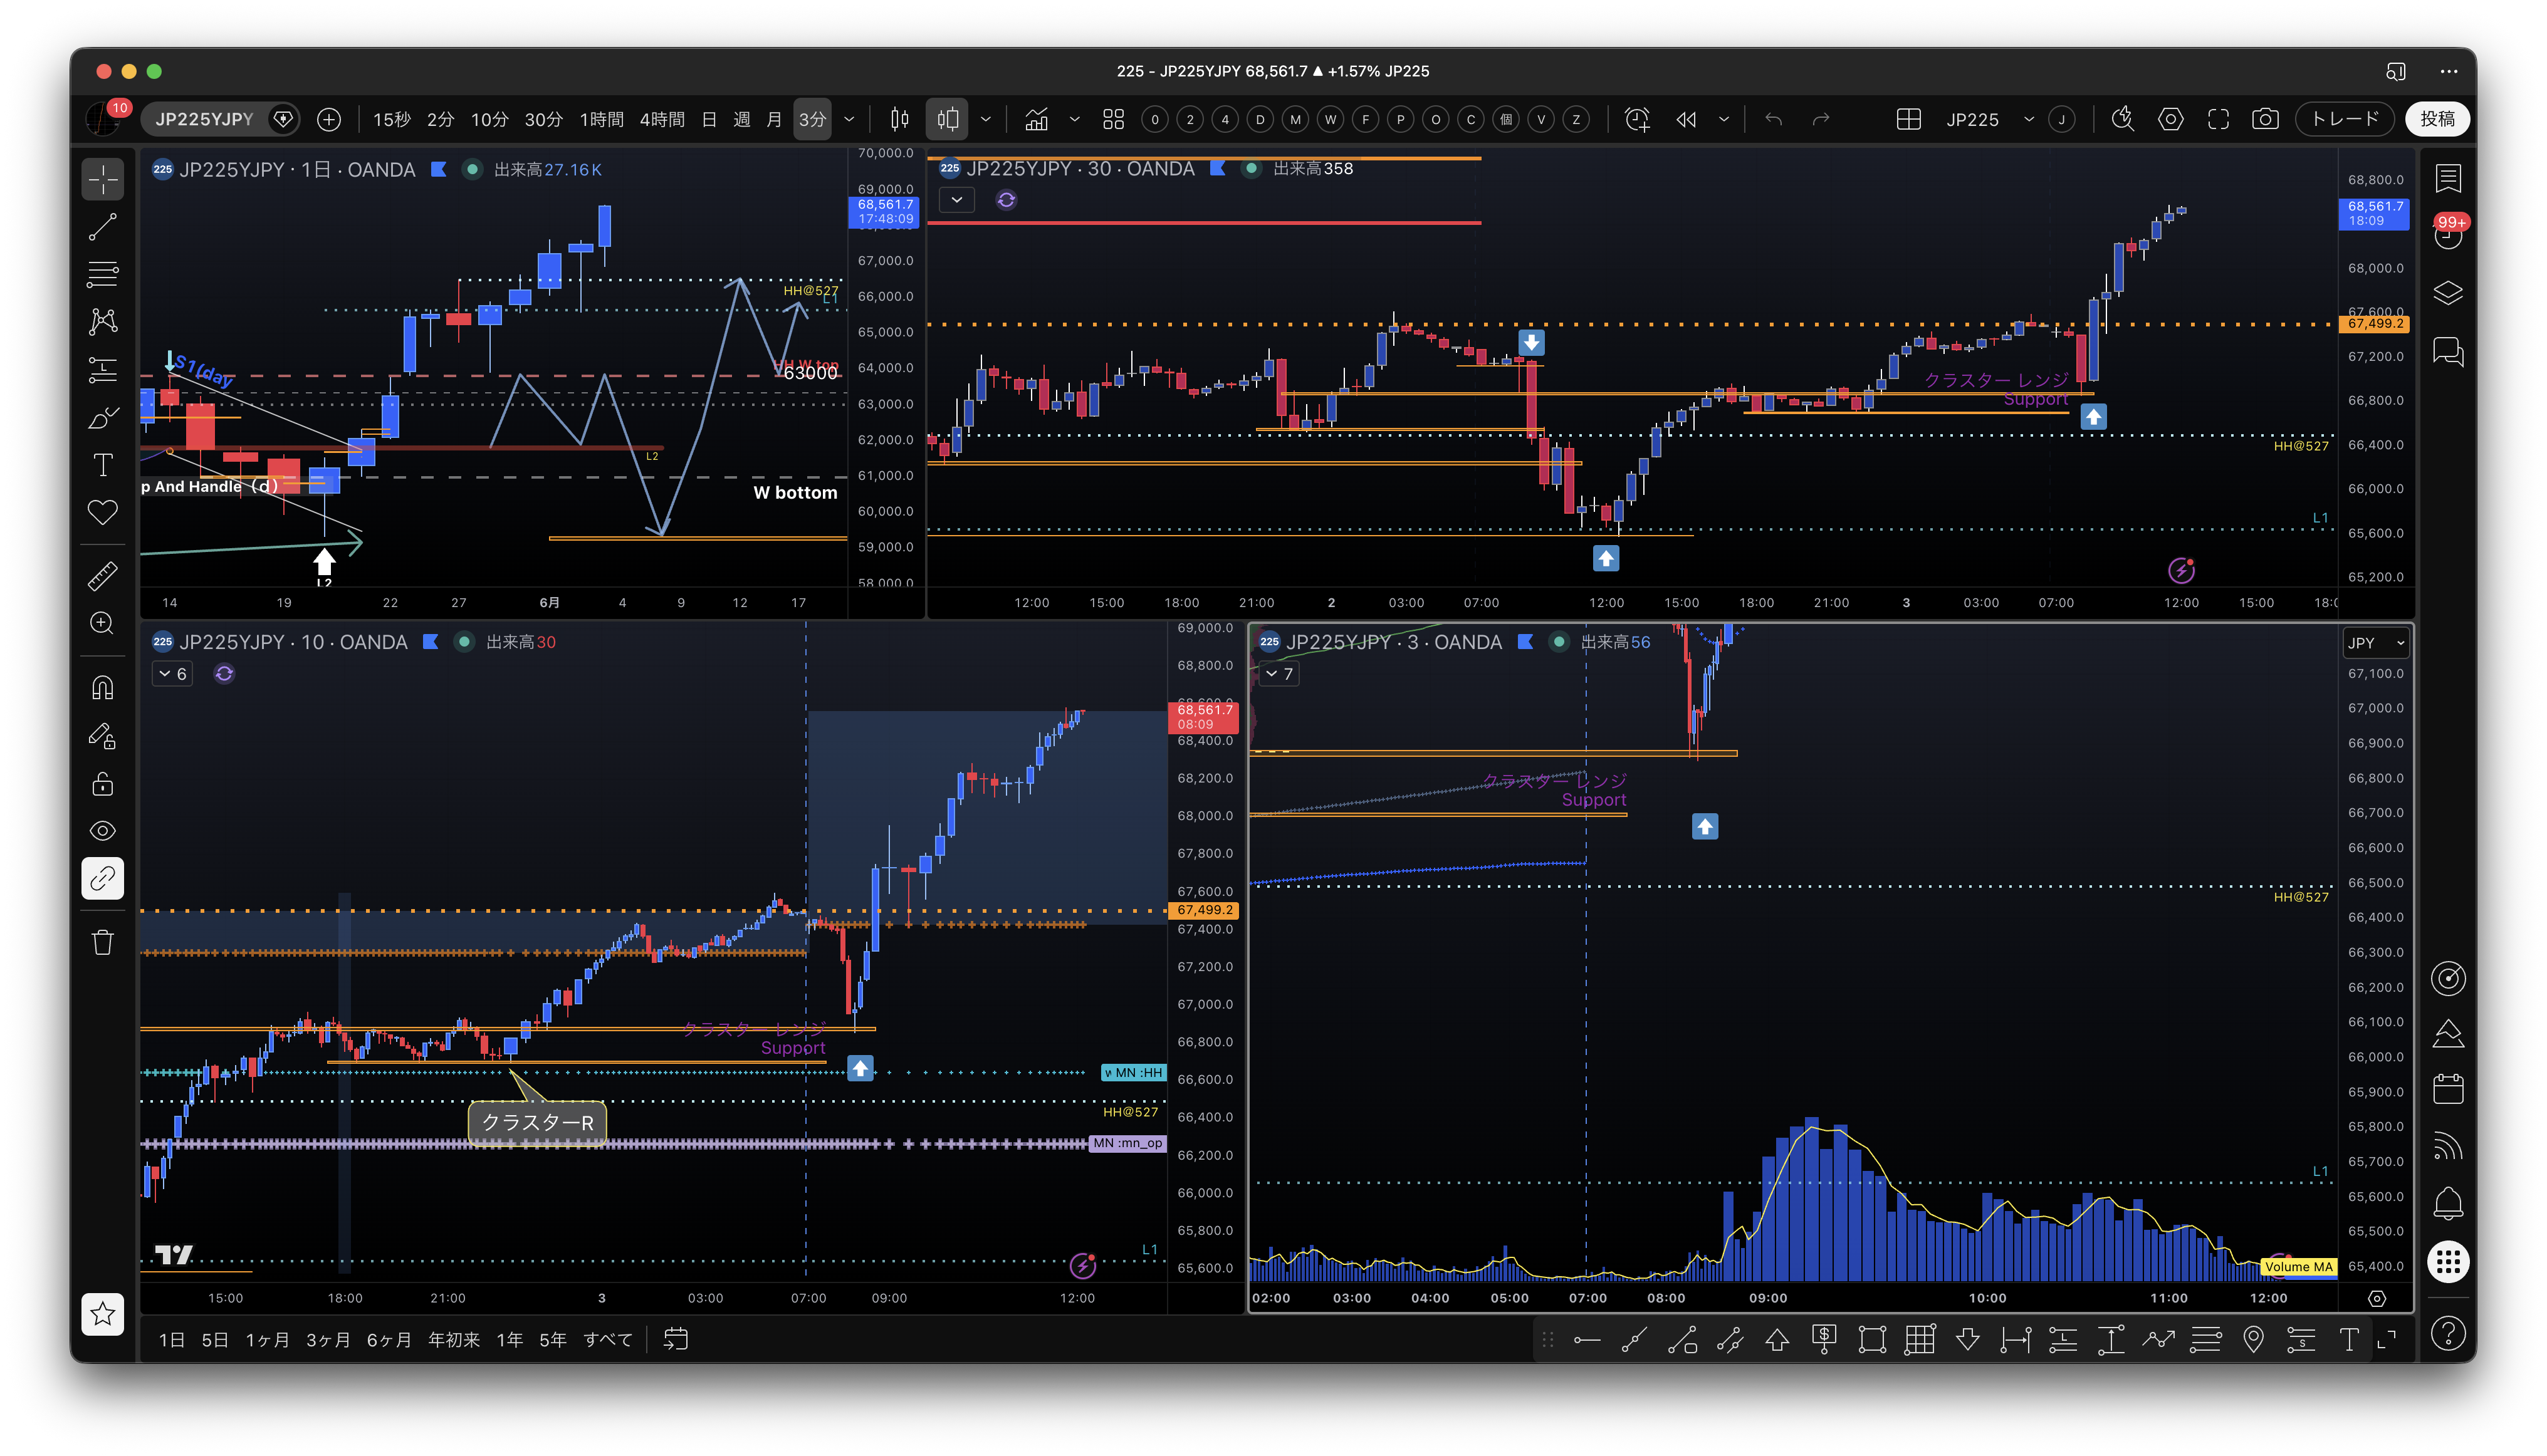Open the heart icons tool

[x=103, y=512]
